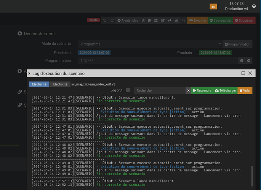Click the export share arrow icon
Image resolution: width=261 pixels, height=190 pixels.
point(170,21)
